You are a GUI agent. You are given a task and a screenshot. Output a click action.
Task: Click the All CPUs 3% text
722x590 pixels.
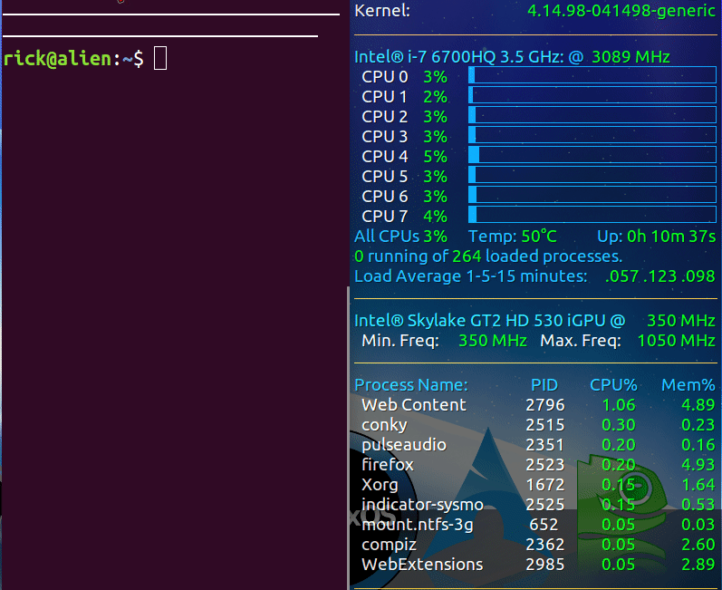400,237
